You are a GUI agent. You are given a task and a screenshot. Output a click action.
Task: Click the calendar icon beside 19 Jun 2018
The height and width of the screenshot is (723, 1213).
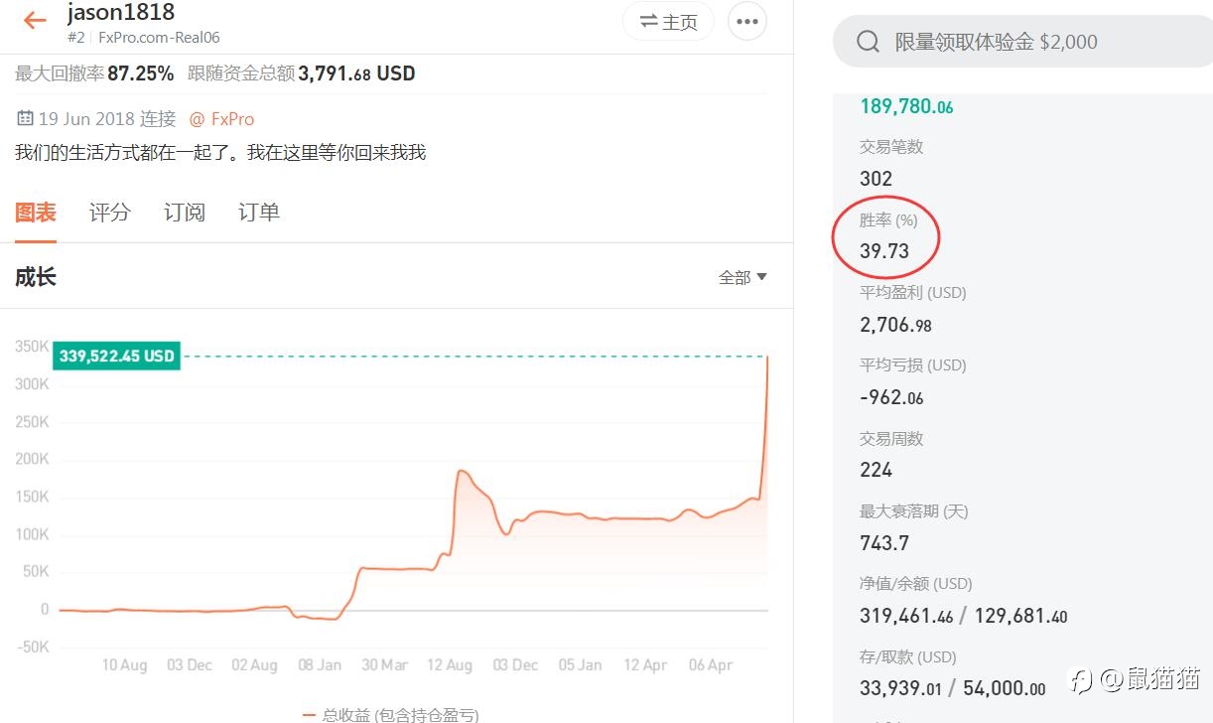coord(25,118)
